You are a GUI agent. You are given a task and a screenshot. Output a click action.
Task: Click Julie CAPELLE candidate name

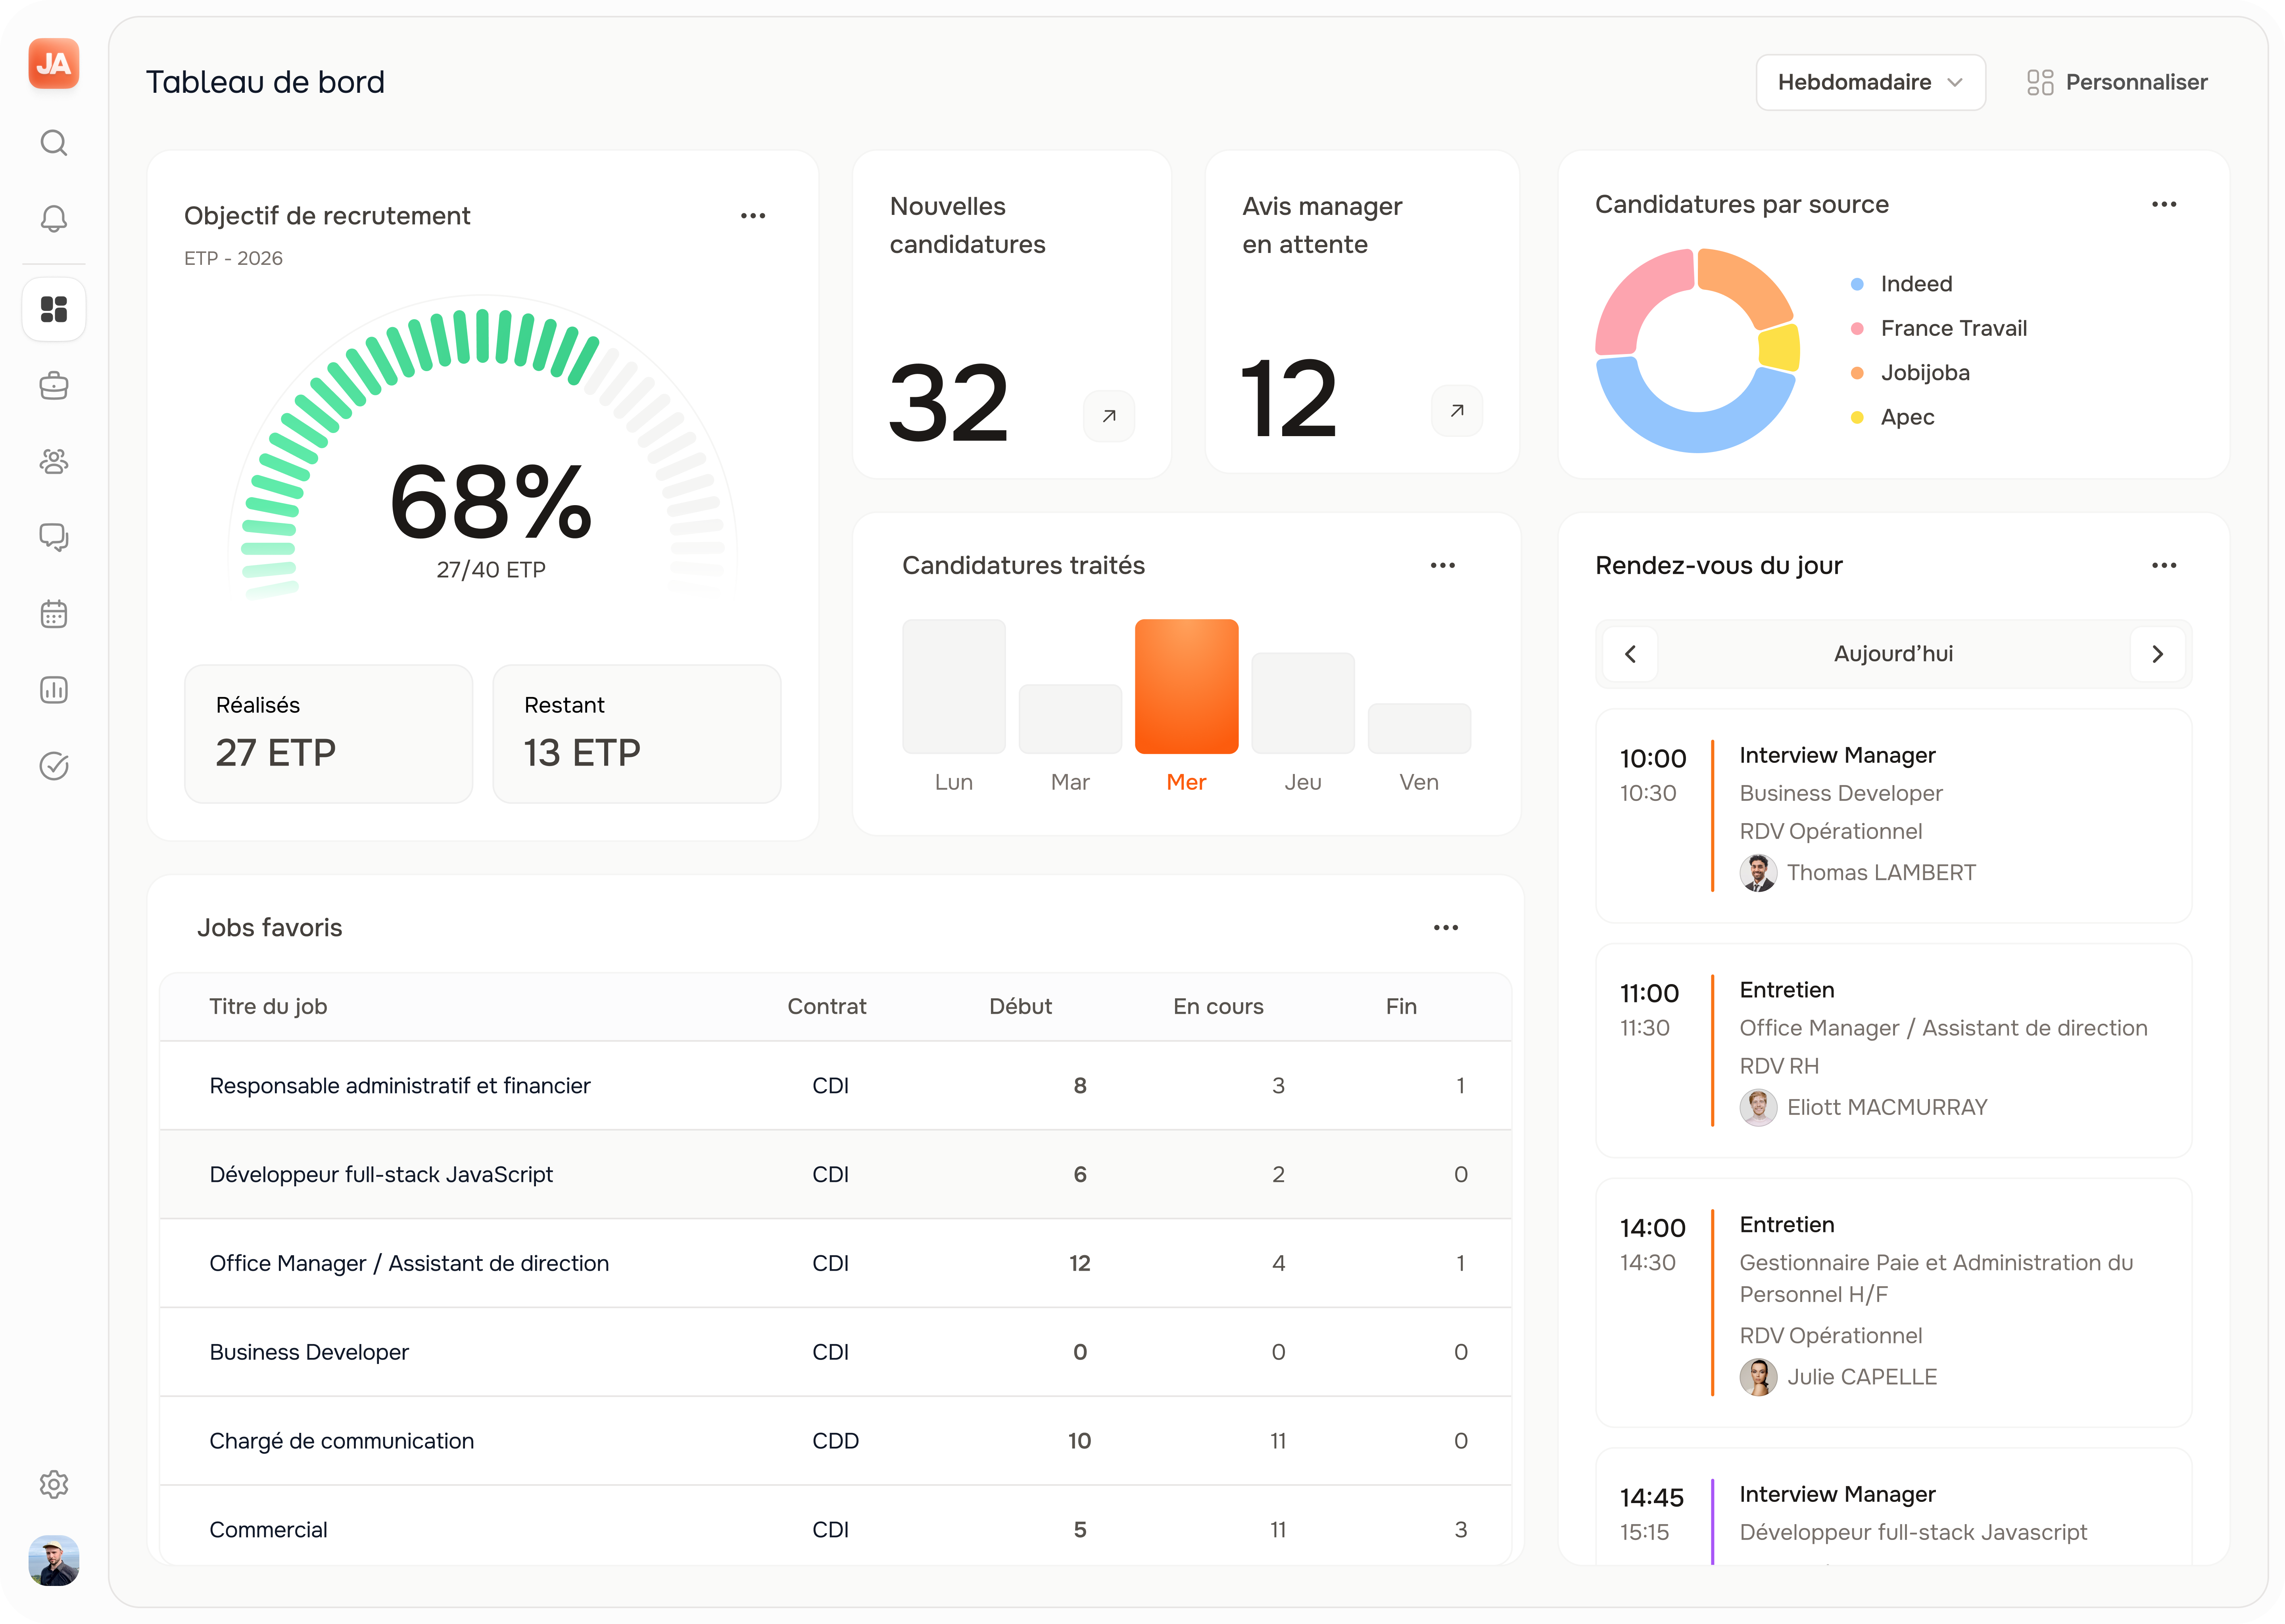point(1862,1377)
